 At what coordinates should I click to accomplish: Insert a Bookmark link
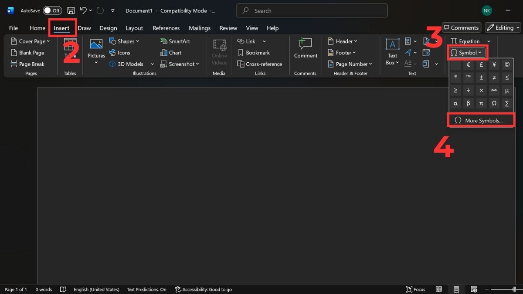[253, 53]
